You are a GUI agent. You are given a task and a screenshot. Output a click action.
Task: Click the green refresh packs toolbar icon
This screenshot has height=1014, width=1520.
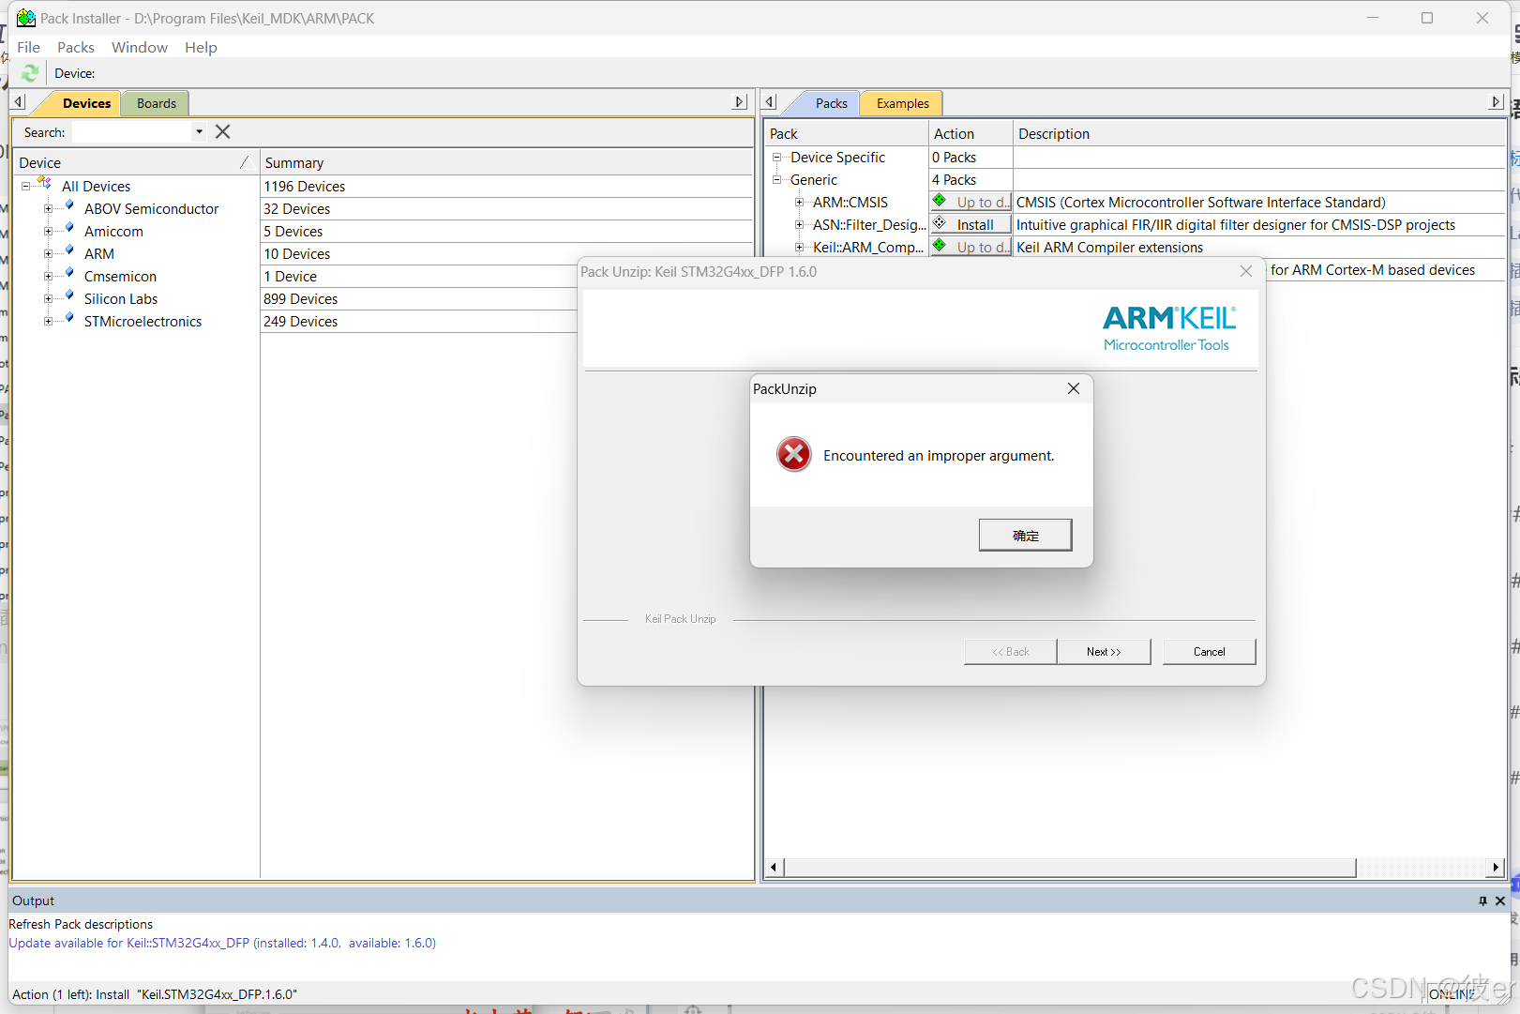[x=30, y=73]
